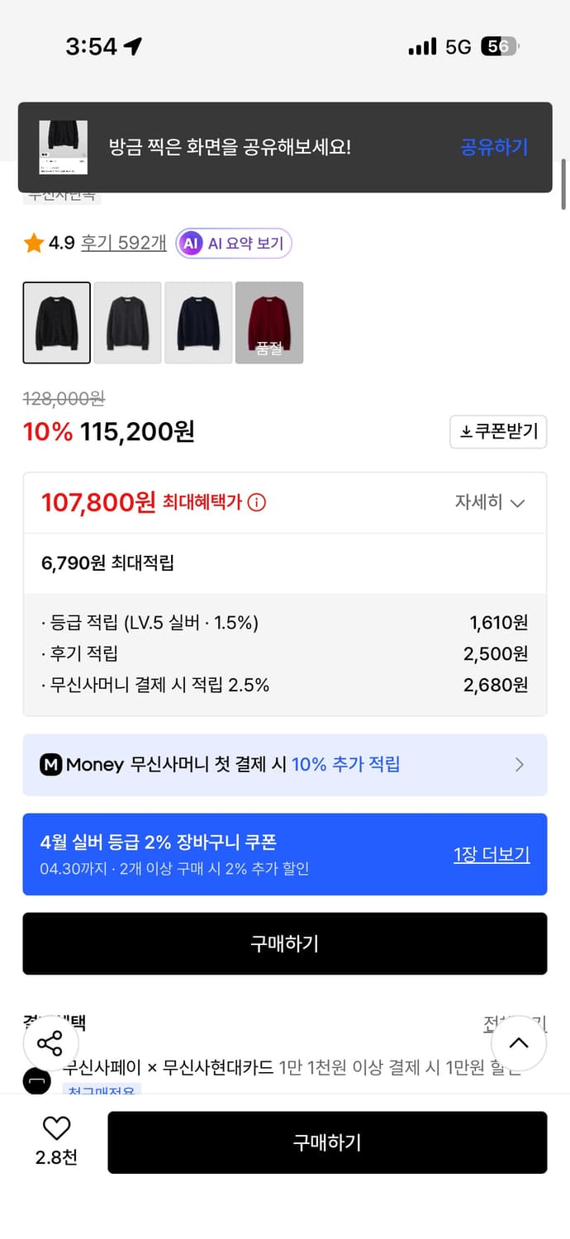570x1239 pixels.
Task: Tap the Musinsa Money 'M' icon
Action: pyautogui.click(x=52, y=765)
